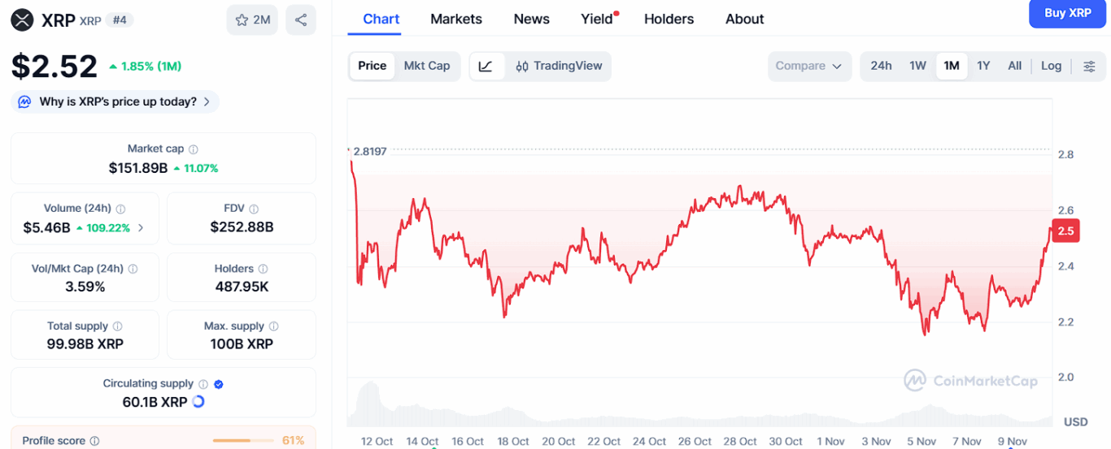The width and height of the screenshot is (1111, 449).
Task: Open the Markets tab
Action: click(x=456, y=19)
